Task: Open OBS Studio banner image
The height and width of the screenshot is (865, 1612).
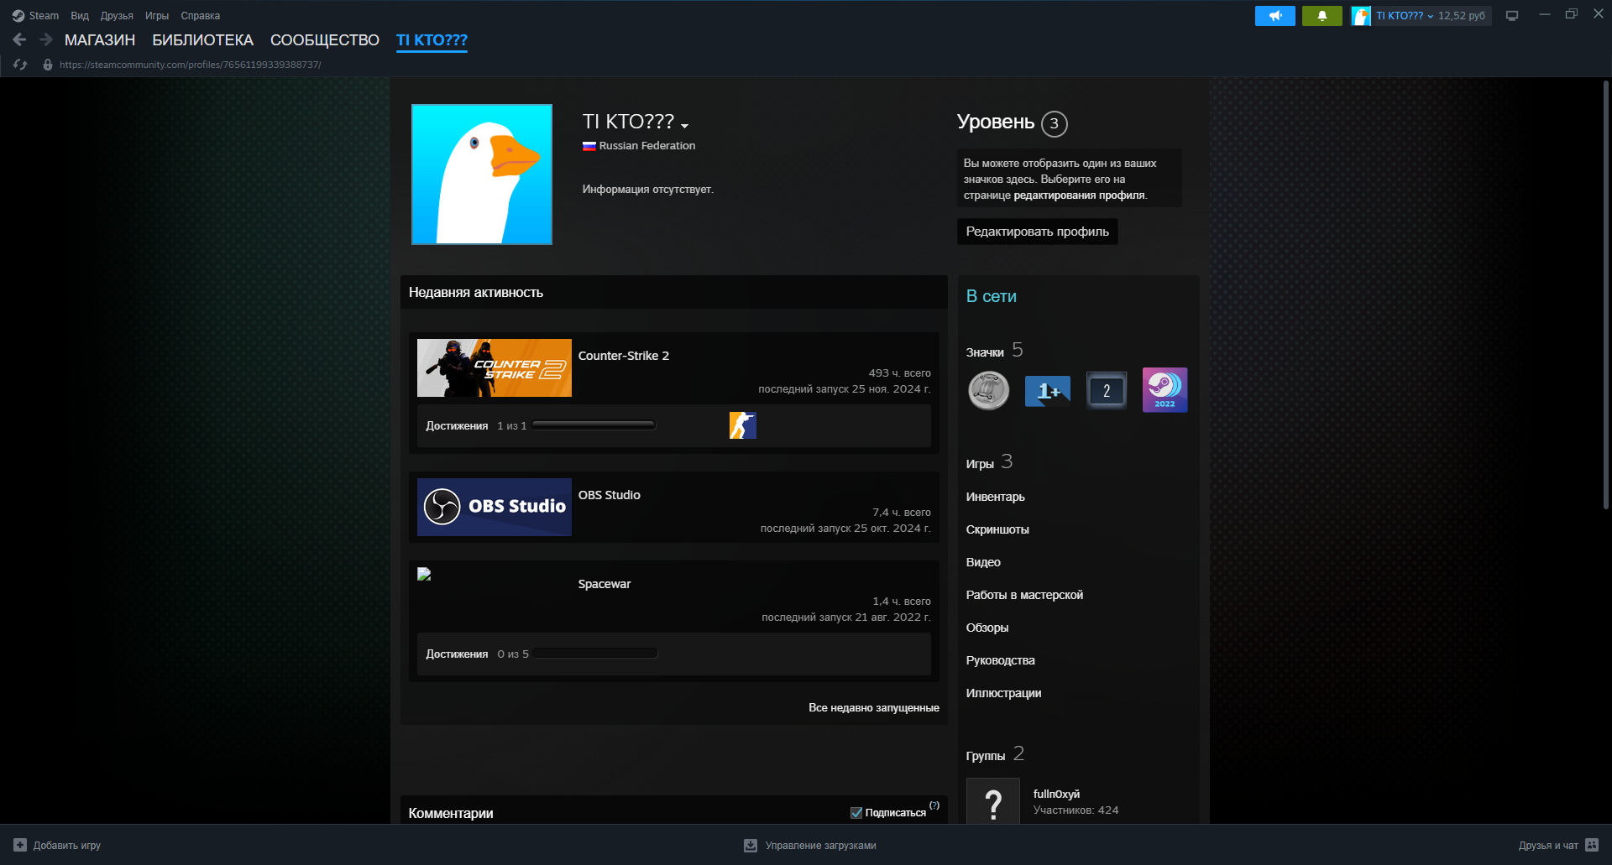Action: [x=495, y=507]
